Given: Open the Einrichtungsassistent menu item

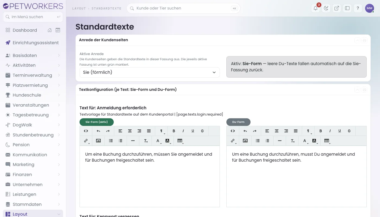Looking at the screenshot, I should 33,43.
